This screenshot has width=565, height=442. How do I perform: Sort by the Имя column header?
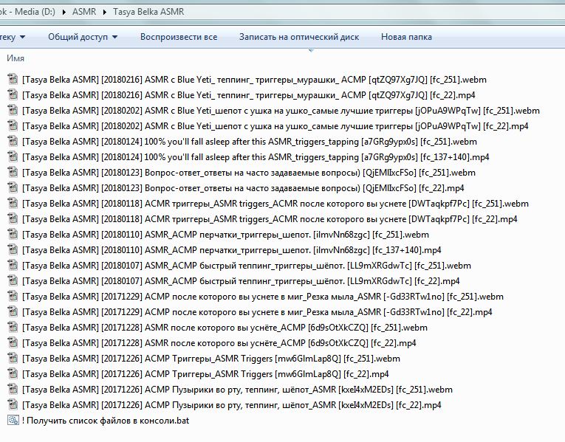[16, 58]
